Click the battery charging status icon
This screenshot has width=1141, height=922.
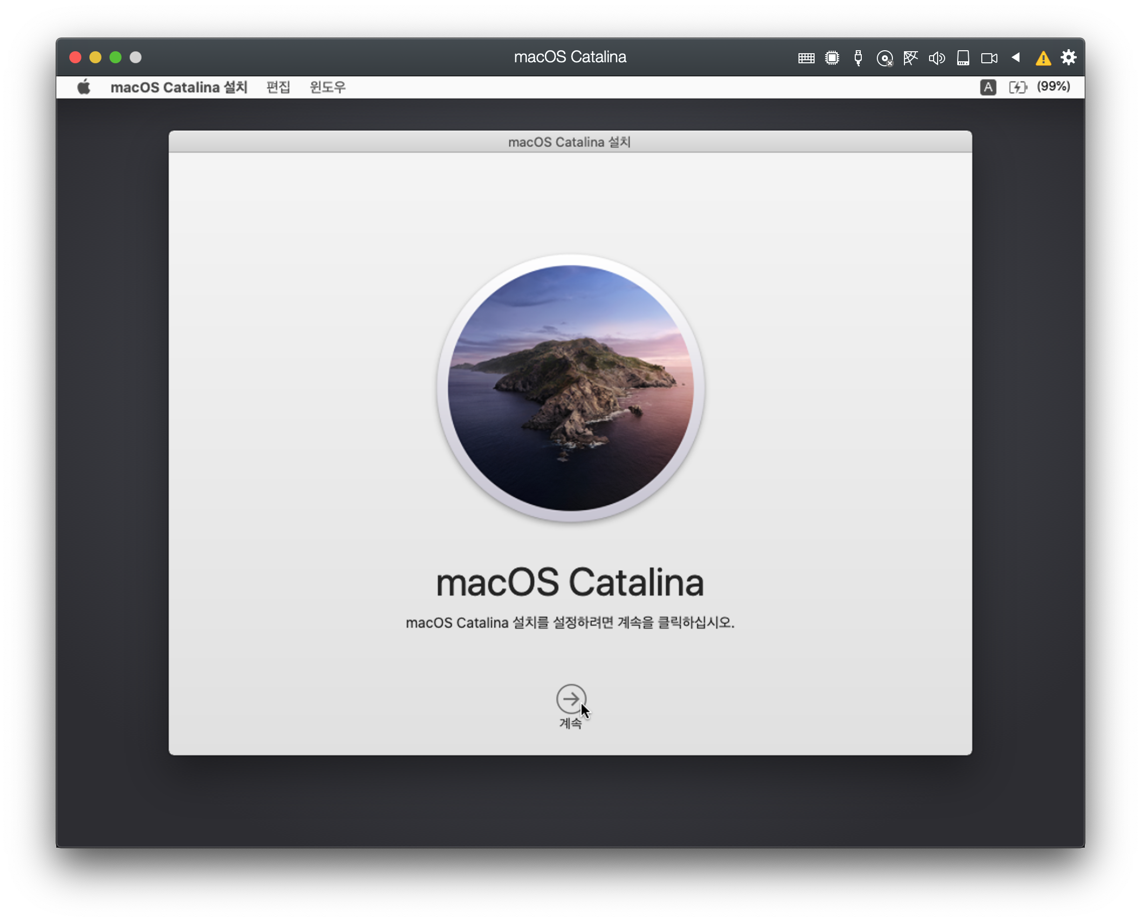(1018, 87)
